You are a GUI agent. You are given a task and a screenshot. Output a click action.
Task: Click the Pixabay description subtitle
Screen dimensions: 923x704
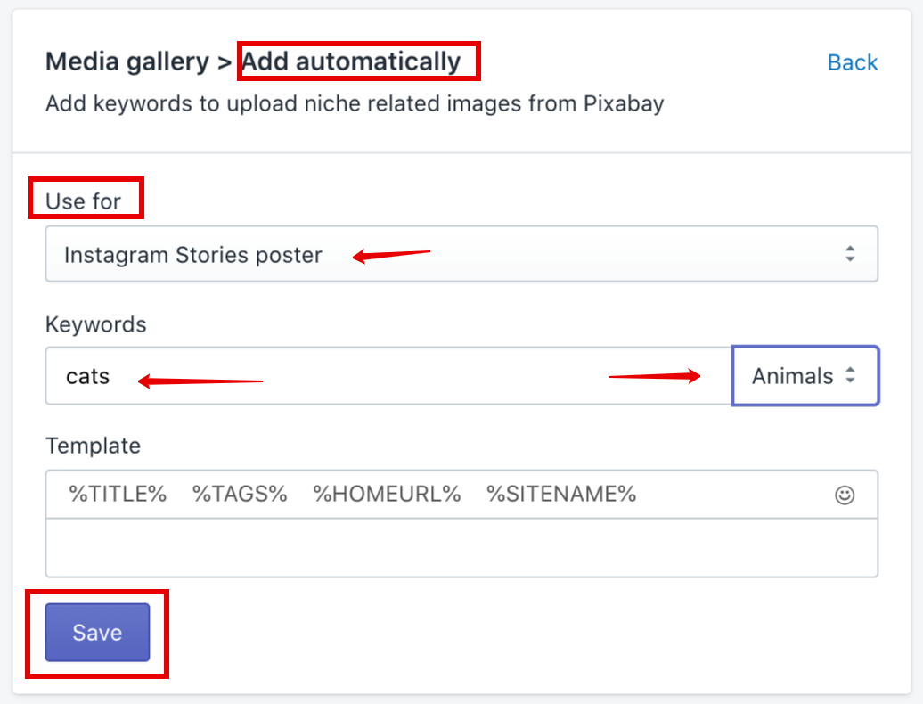355,103
